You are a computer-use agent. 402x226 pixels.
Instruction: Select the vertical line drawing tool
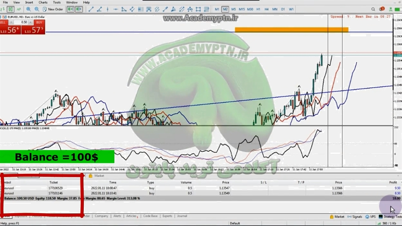pos(107,9)
